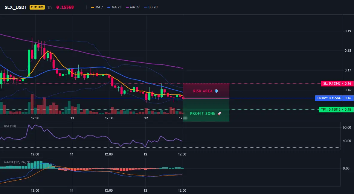The width and height of the screenshot is (354, 194).
Task: Click the FUTURES badge
Action: (x=37, y=7)
